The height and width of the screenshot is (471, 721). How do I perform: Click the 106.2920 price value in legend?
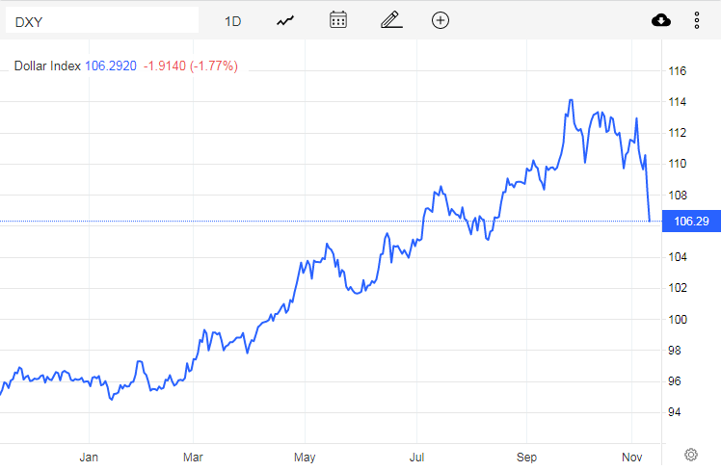(110, 66)
